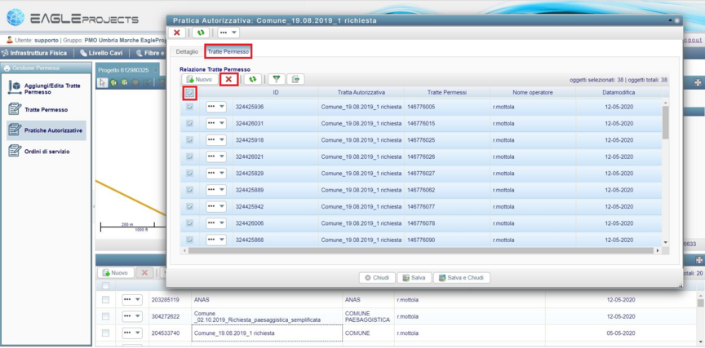Click the export icon next to filter
This screenshot has height=348, width=705.
coord(295,79)
